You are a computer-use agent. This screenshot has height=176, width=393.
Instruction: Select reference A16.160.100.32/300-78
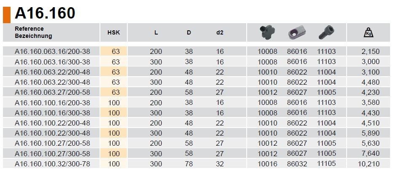click(52, 164)
